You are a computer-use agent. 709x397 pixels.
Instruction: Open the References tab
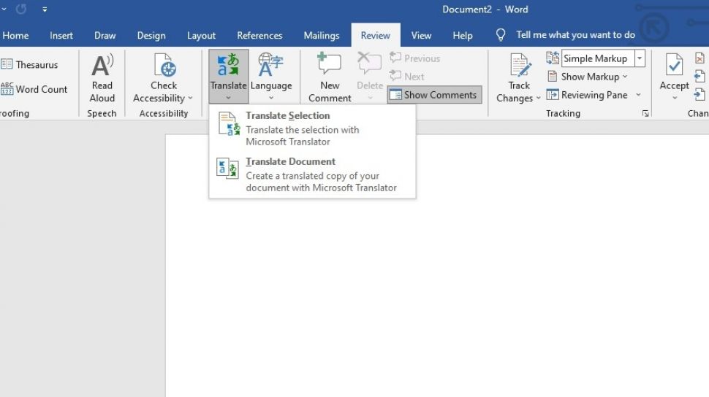[x=259, y=35]
